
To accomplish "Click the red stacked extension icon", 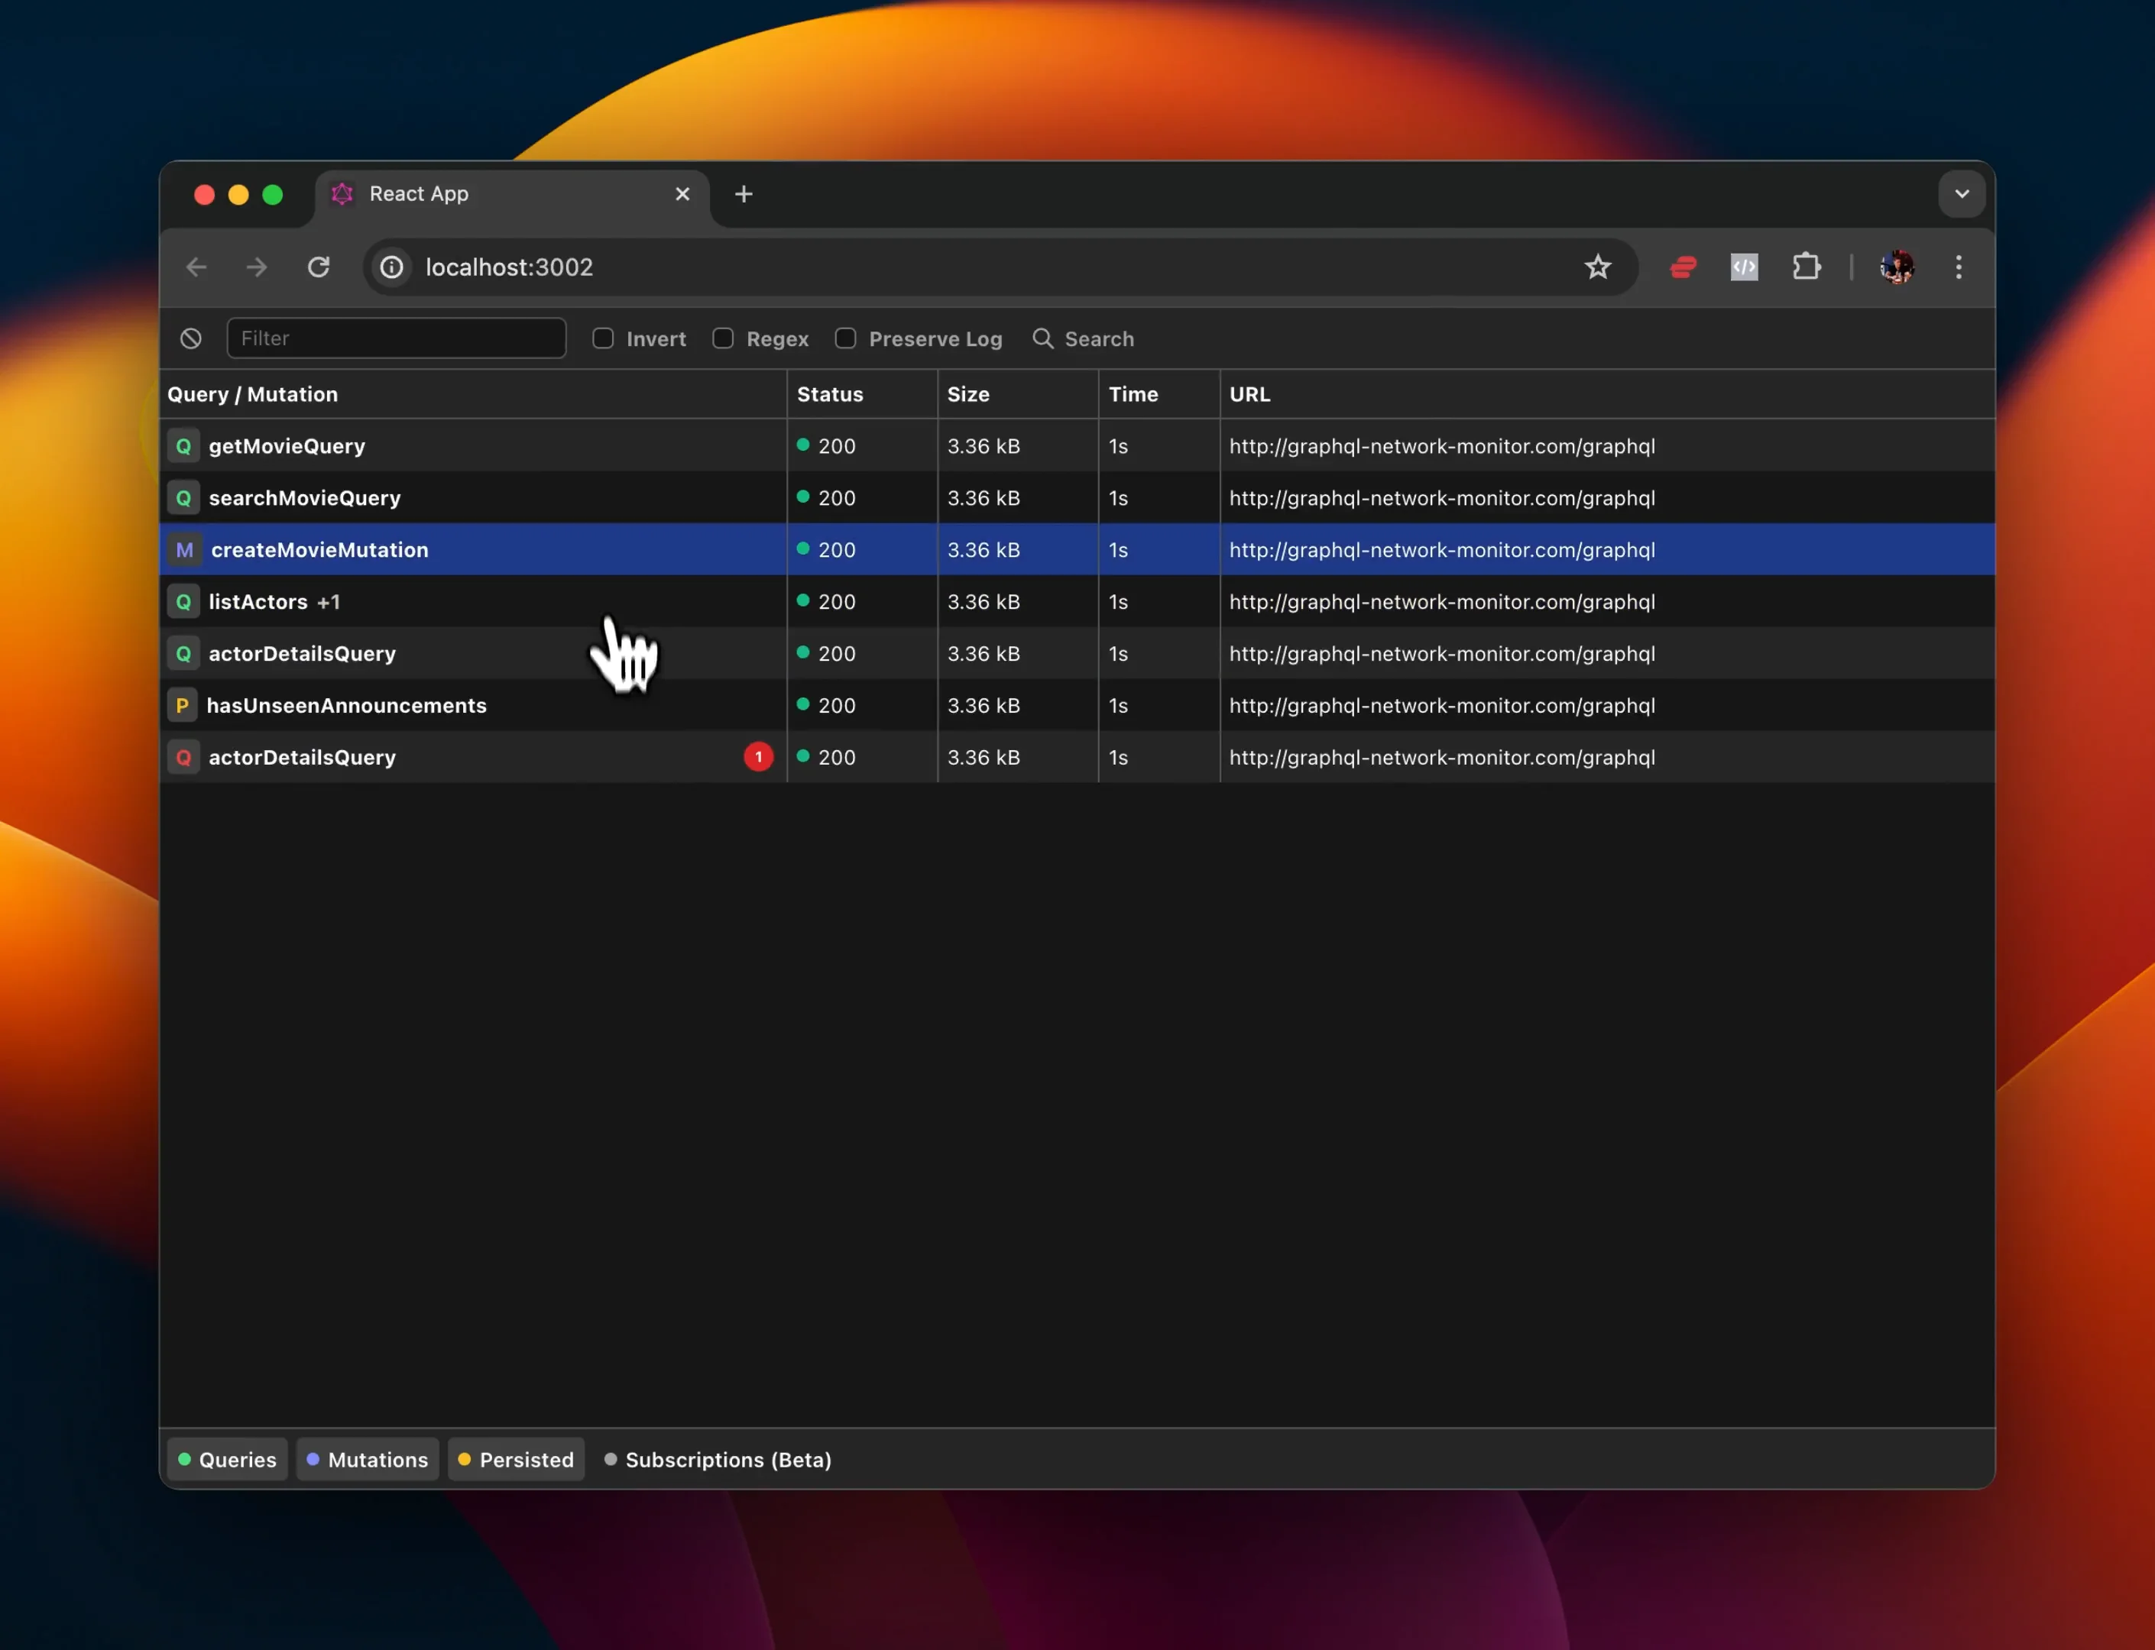I will tap(1683, 267).
